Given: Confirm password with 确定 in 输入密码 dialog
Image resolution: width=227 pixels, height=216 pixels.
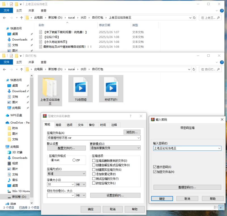Looking at the screenshot, I should pos(162,199).
